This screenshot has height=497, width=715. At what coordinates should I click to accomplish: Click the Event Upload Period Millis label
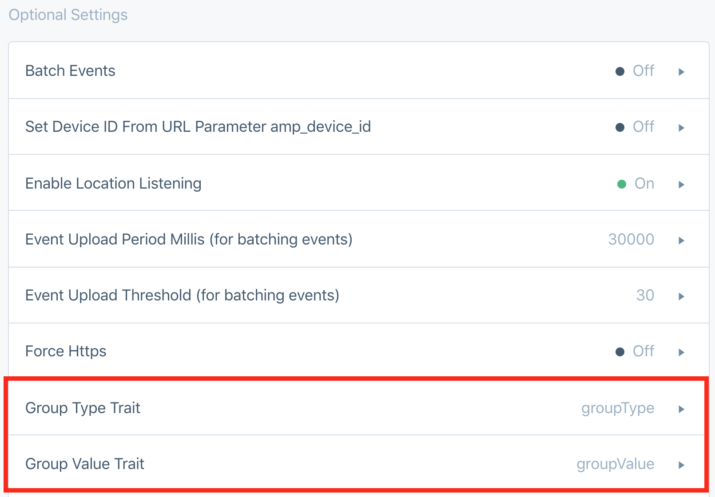click(189, 240)
